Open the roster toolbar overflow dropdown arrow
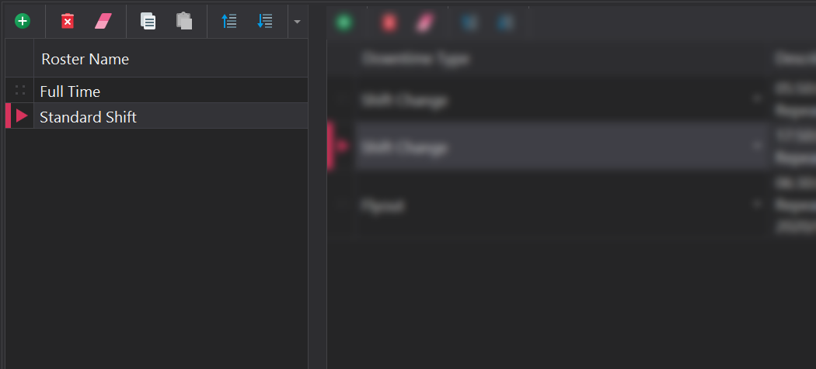Viewport: 816px width, 369px height. pos(297,22)
